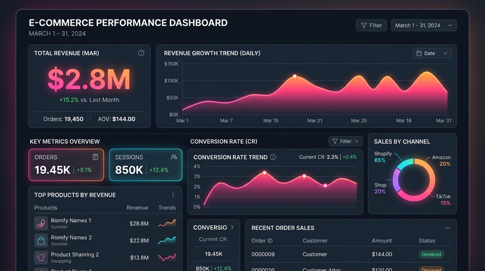Click the clipboard icon on the Orders card
Screen dimensions: 485x271
tap(95, 157)
